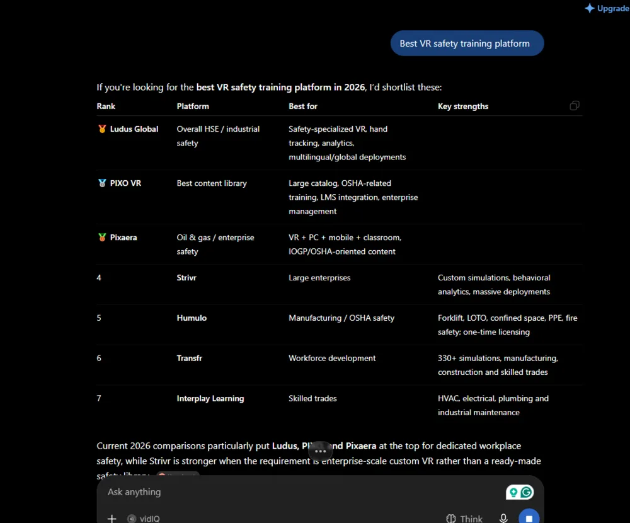Screen dimensions: 630x523
Task: Click the 'Workforce development' cell
Action: point(332,358)
